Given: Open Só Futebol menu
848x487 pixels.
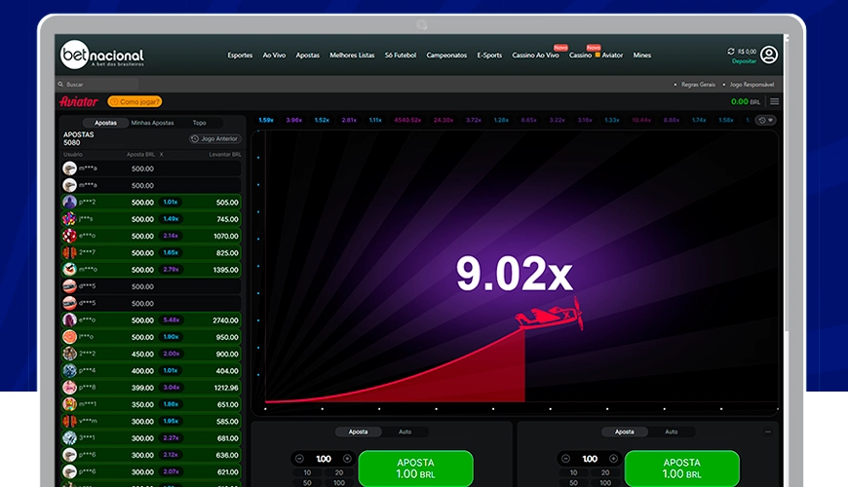Looking at the screenshot, I should point(401,56).
